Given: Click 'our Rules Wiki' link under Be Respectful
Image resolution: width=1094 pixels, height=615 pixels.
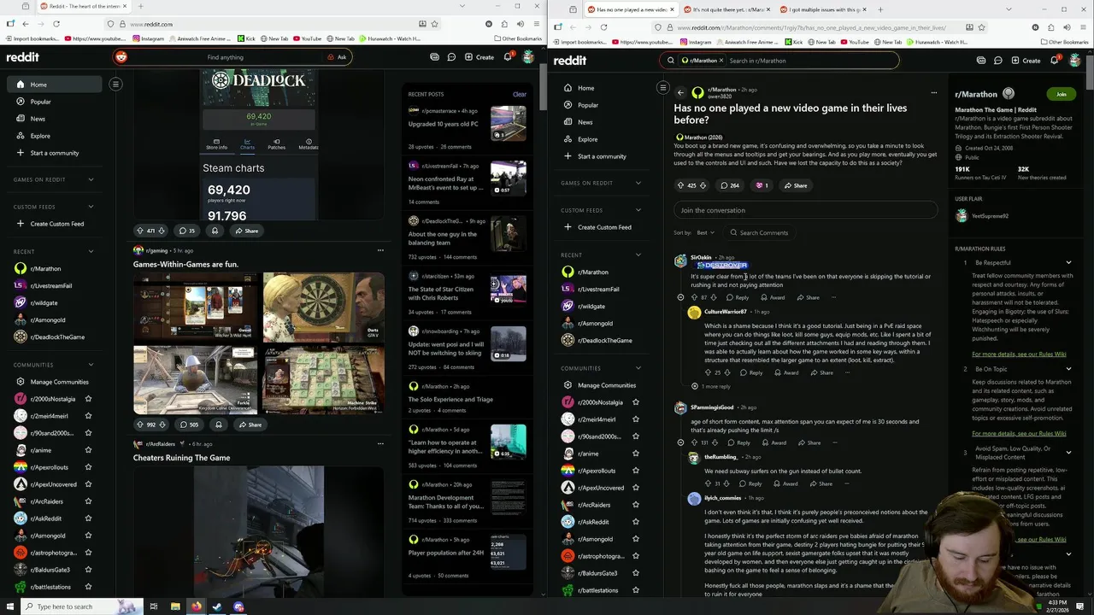Looking at the screenshot, I should pyautogui.click(x=1018, y=354).
